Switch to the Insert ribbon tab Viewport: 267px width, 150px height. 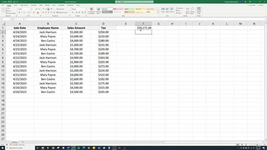click(x=15, y=5)
